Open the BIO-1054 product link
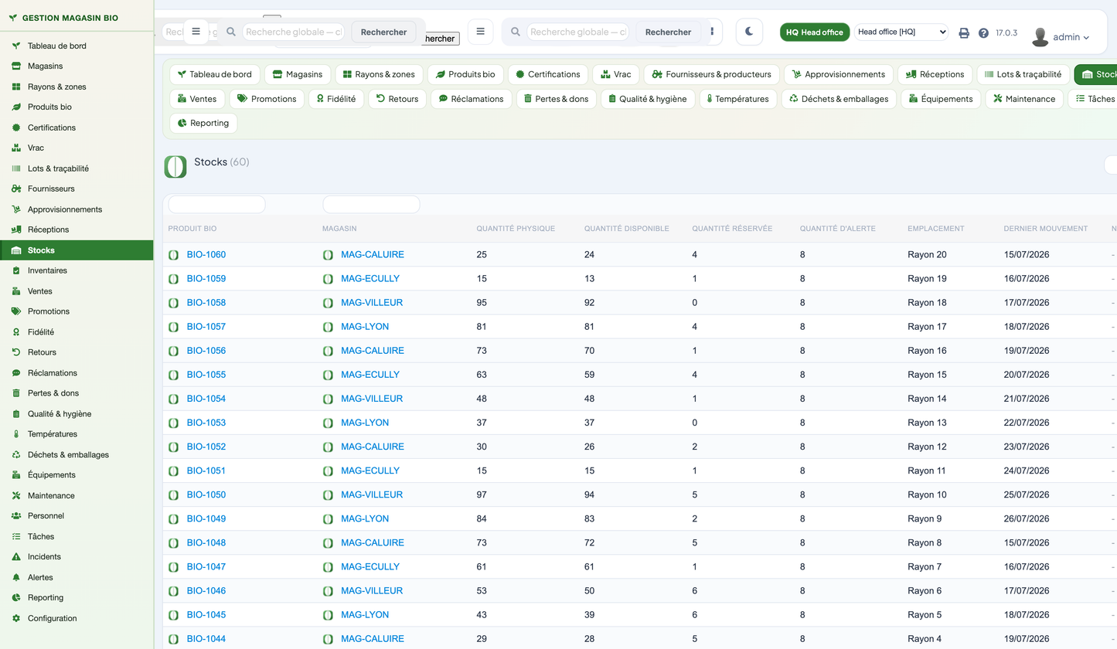1117x649 pixels. [x=206, y=399]
